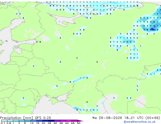The image size is (161, 124).
Task: Click the legend tick label "25"
Action: click(x=49, y=123)
